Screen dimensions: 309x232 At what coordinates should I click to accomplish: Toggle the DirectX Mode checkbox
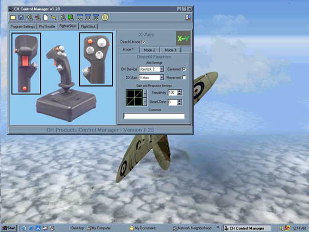pos(143,42)
